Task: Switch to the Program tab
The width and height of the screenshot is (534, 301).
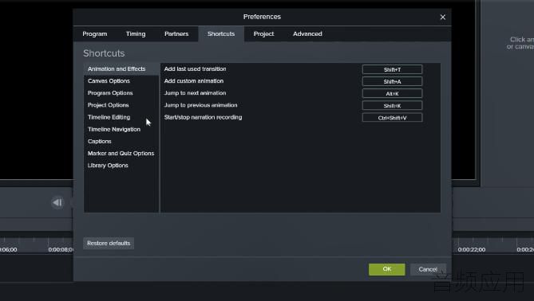Action: pyautogui.click(x=95, y=34)
